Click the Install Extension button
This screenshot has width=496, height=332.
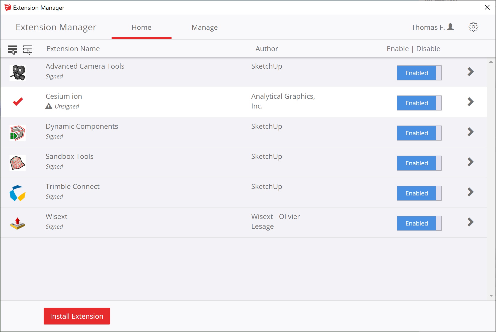77,316
